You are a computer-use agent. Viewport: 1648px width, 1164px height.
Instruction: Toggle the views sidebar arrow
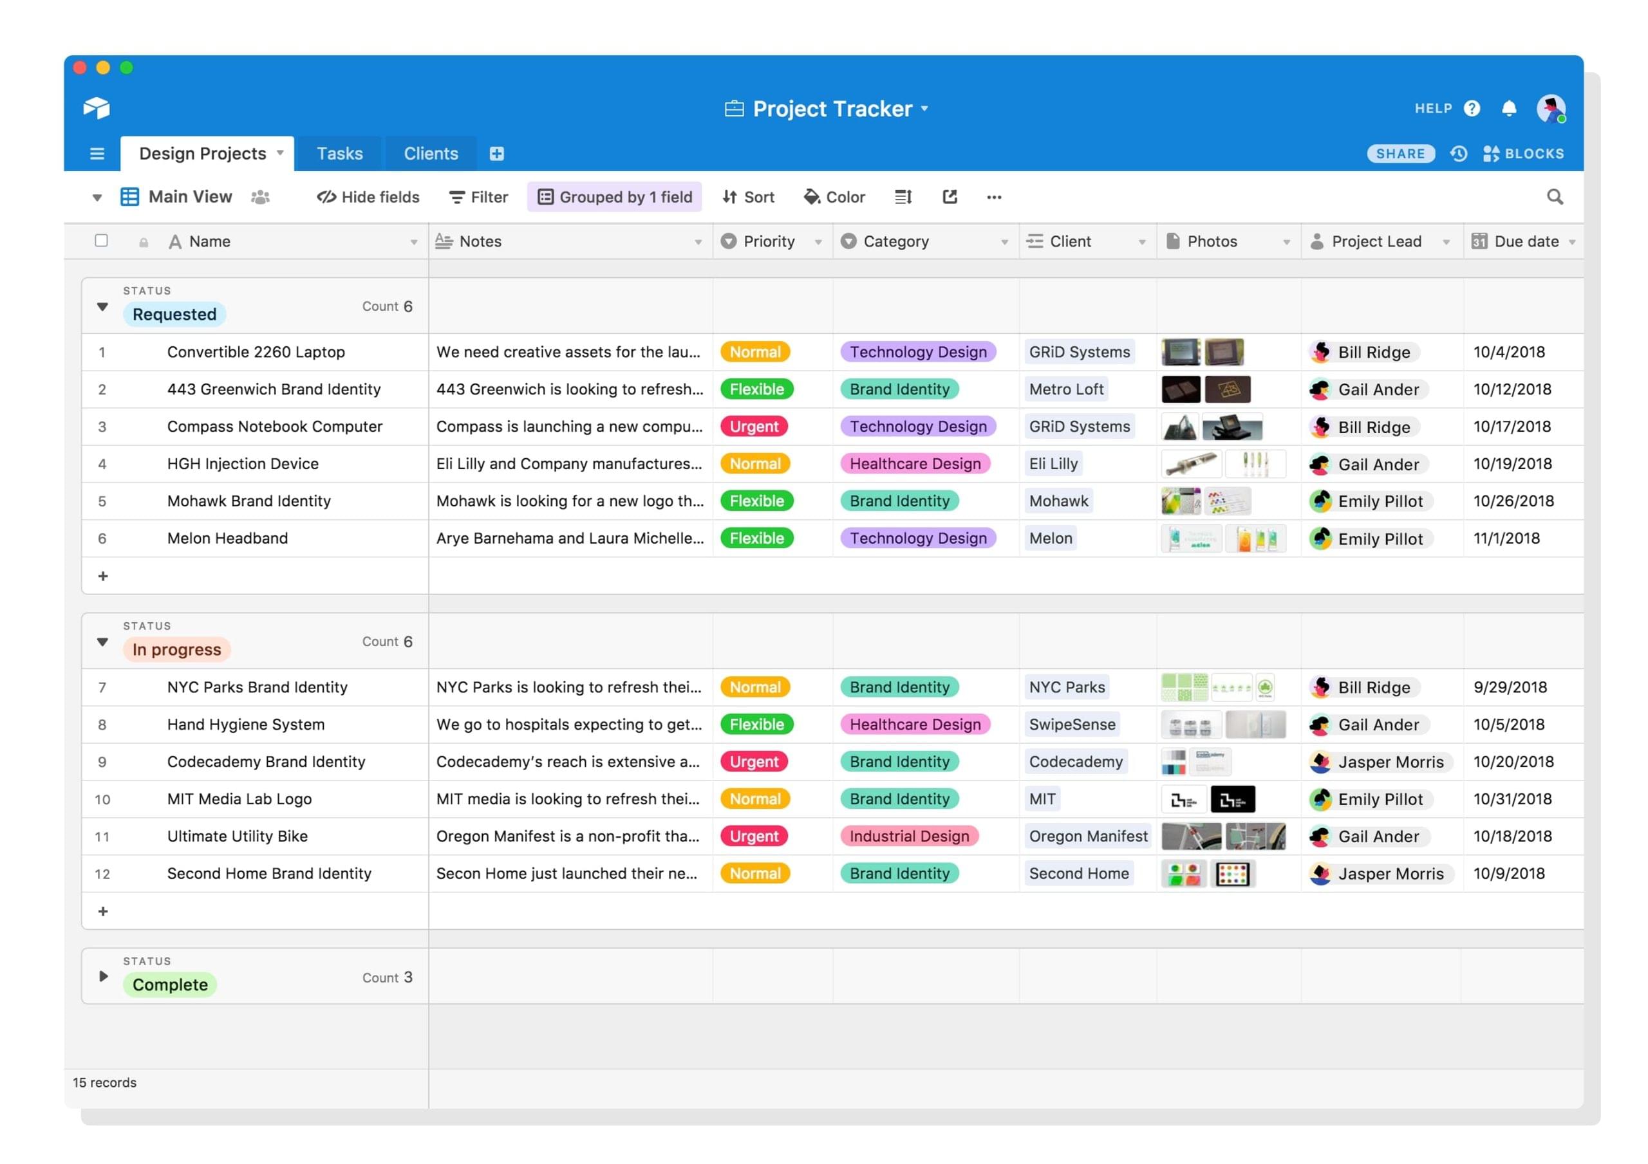click(x=97, y=198)
